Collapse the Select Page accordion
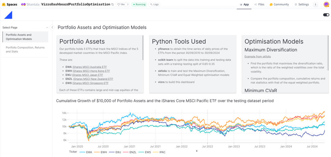Screen dimensions: 331x157 (x=47, y=28)
